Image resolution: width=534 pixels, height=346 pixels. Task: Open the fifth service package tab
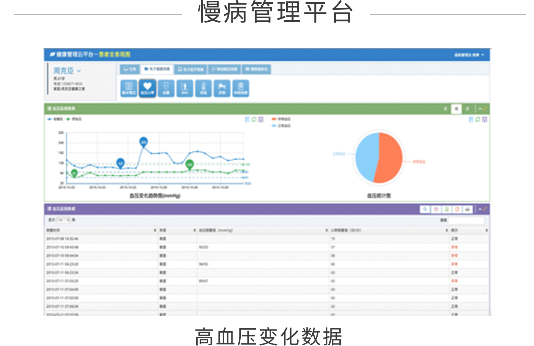(x=257, y=69)
